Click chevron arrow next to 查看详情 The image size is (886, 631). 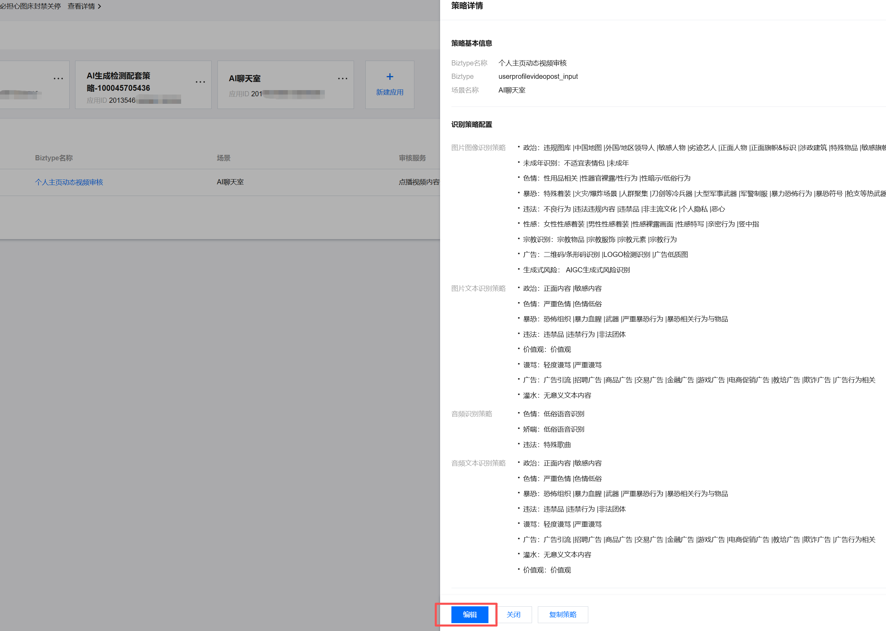click(x=99, y=6)
